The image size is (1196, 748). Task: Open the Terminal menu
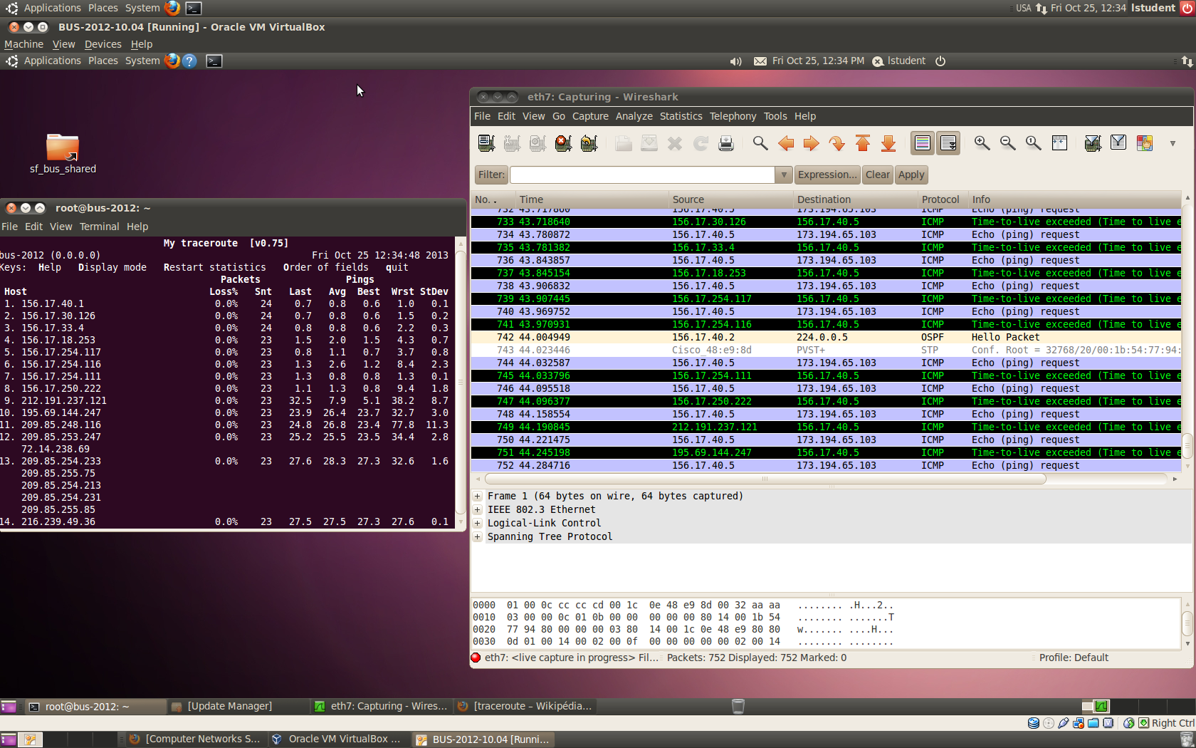pyautogui.click(x=99, y=227)
